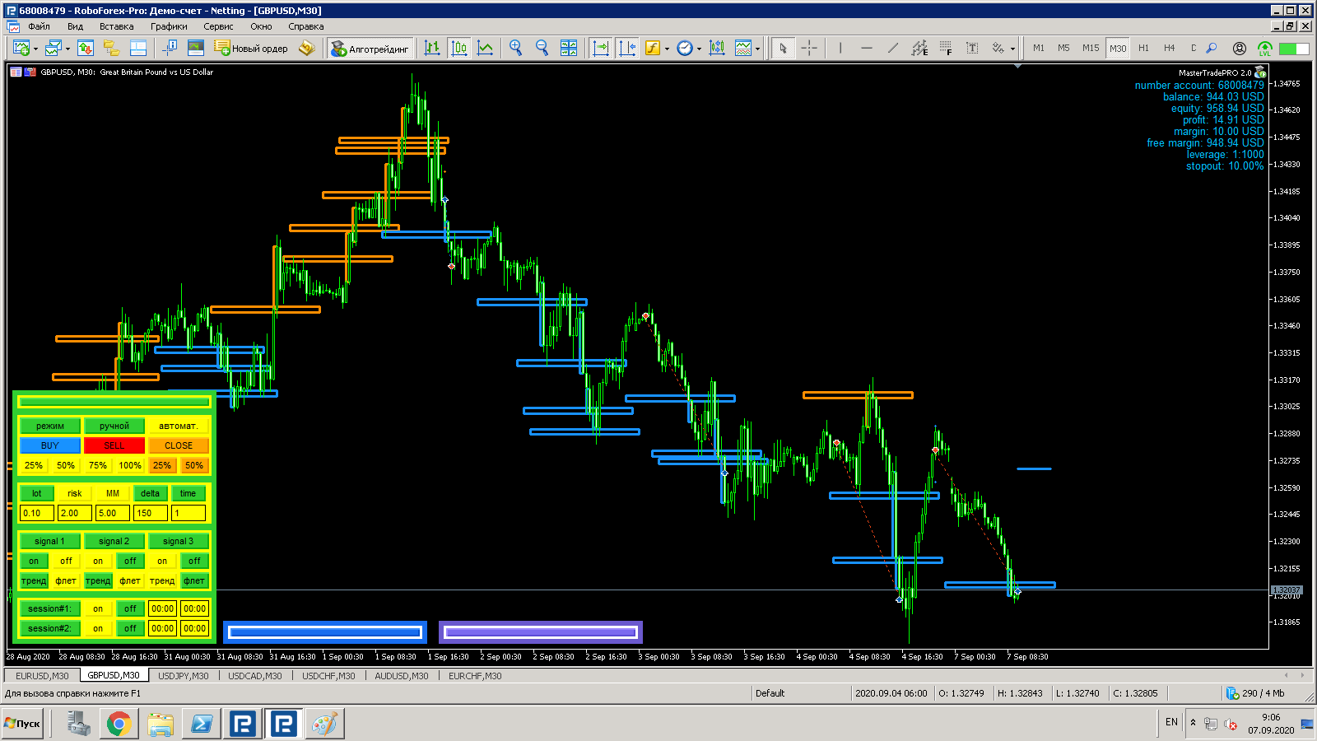Click the Пуск Start button
Viewport: 1317px width, 741px height.
click(22, 724)
